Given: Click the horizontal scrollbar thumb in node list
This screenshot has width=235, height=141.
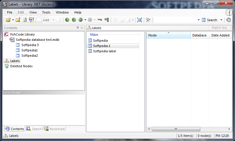Looking at the screenshot, I should tap(176, 129).
